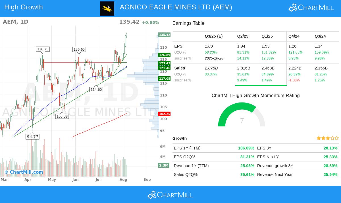The width and height of the screenshot is (341, 203).
Task: Click the 106.69% EPS 1Y value
Action: (246, 148)
